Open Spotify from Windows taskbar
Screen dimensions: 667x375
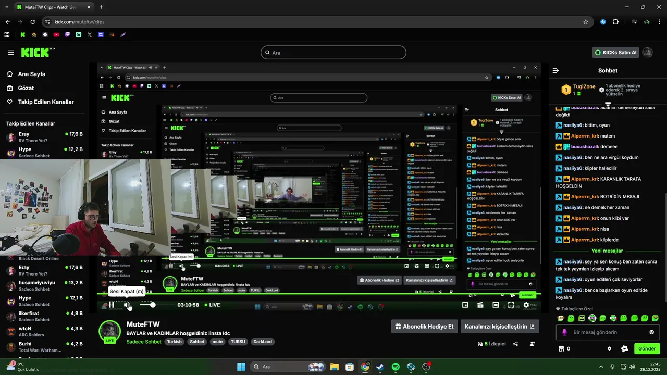(396, 367)
